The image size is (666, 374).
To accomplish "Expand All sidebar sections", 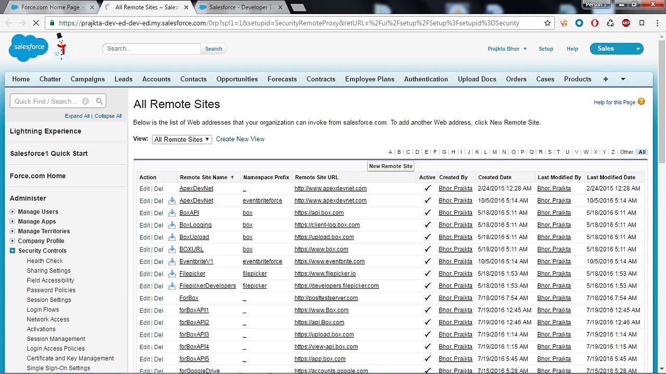I will [77, 116].
